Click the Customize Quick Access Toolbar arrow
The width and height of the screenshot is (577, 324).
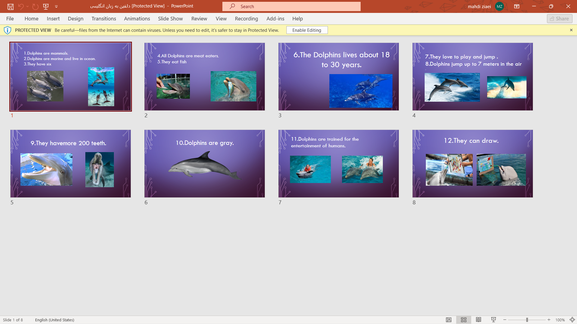click(x=56, y=6)
